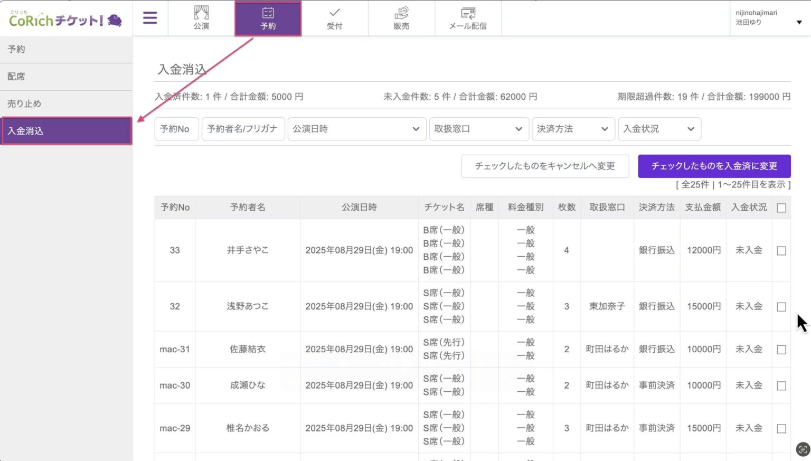Open the hamburger menu icon

[x=150, y=17]
